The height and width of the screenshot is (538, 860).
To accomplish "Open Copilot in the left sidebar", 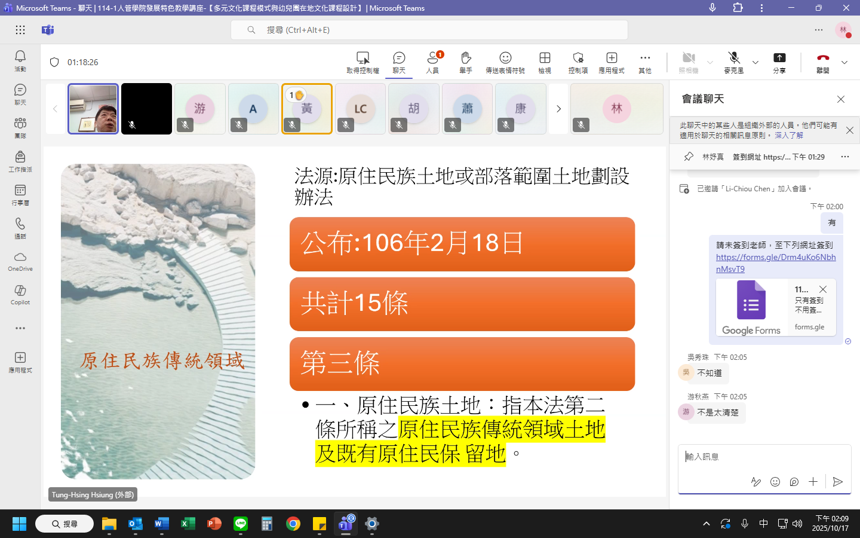I will pyautogui.click(x=20, y=294).
